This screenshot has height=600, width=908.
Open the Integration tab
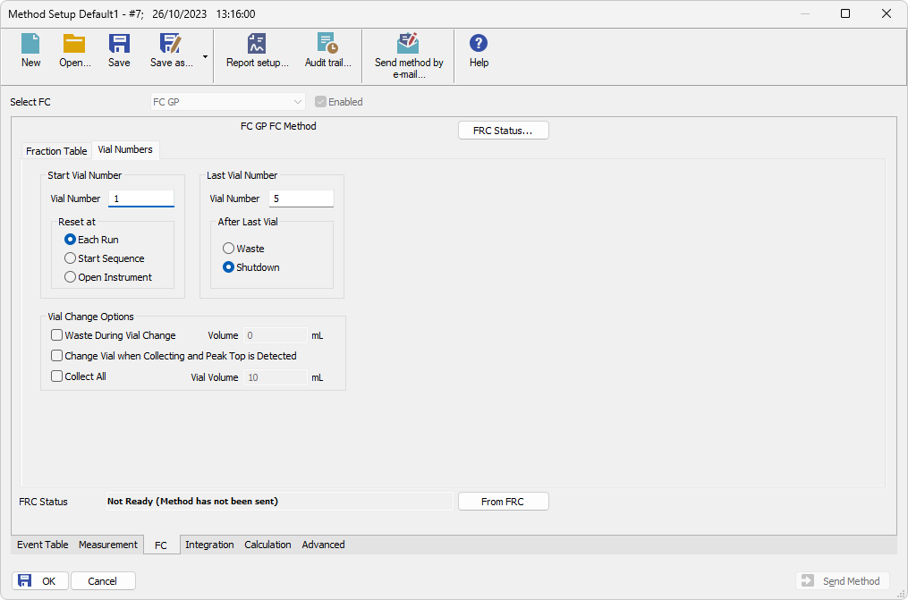click(x=209, y=545)
